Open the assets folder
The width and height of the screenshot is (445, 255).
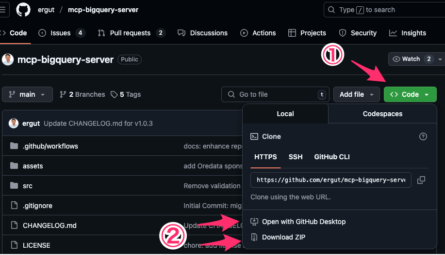(33, 166)
